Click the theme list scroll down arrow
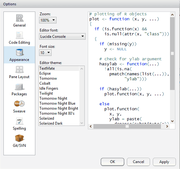180x169 pixels. pyautogui.click(x=82, y=123)
